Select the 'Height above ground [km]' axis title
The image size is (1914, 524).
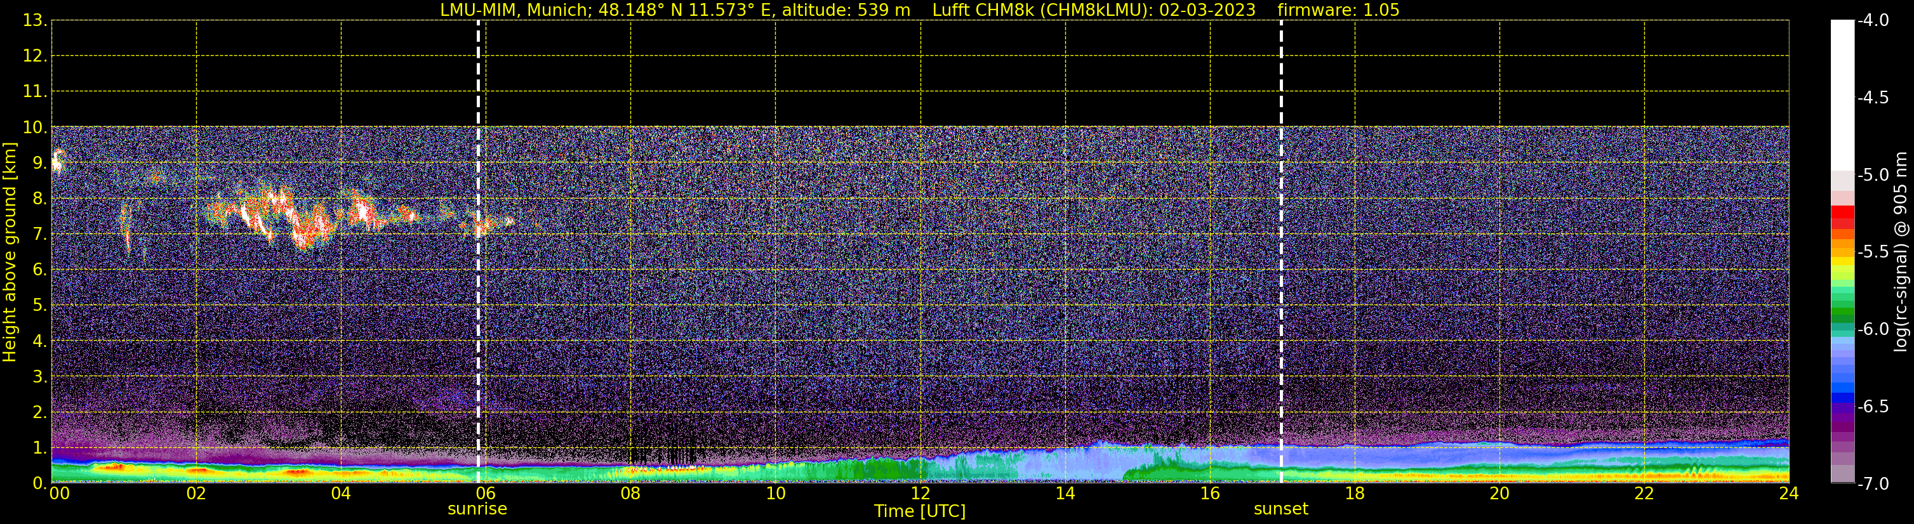click(10, 252)
